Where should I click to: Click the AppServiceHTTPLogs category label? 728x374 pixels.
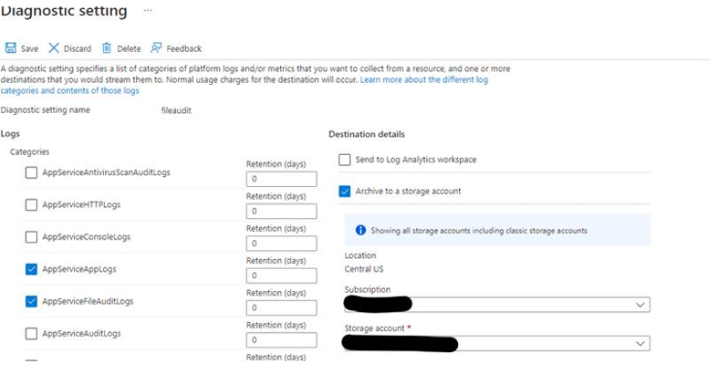81,204
